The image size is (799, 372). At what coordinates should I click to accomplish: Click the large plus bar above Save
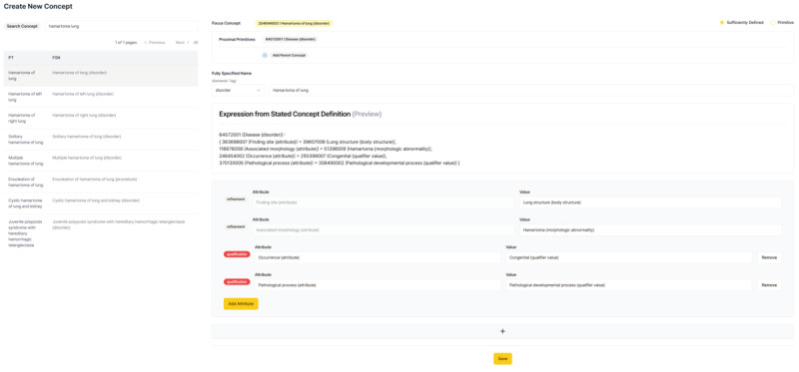502,331
